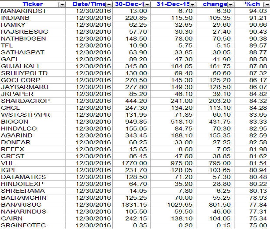
Task: Select the HINDALCO ticker cell
Action: [33, 129]
